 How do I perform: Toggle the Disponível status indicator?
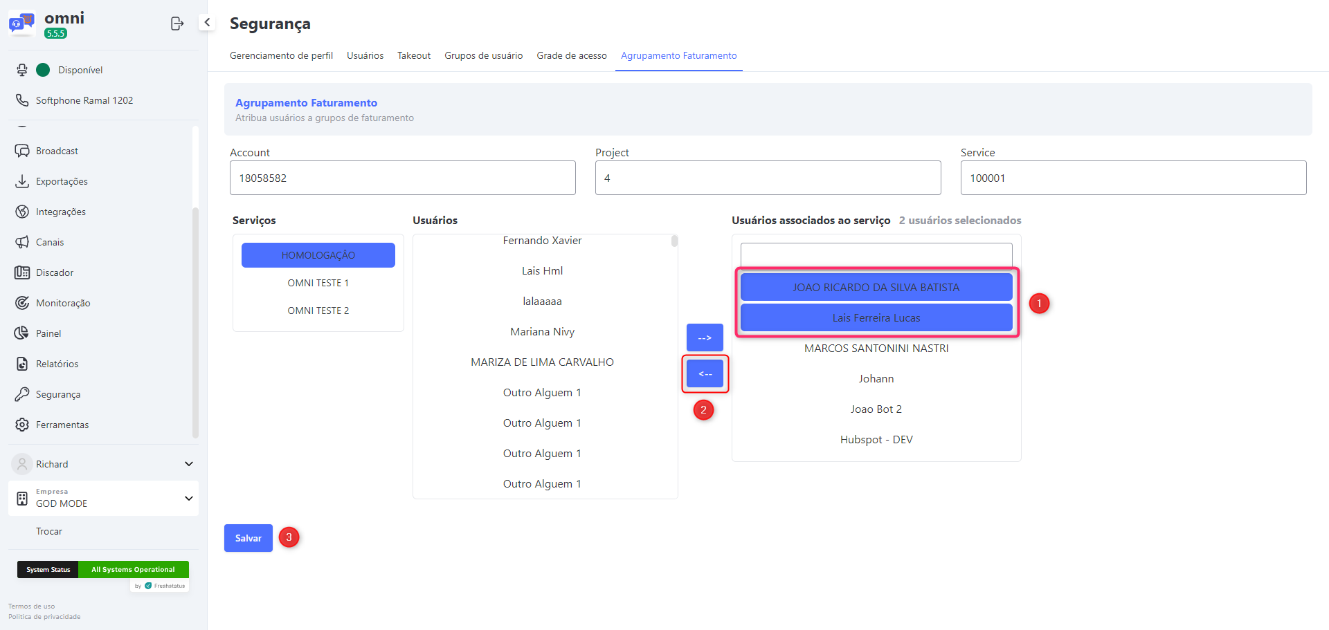[x=43, y=70]
